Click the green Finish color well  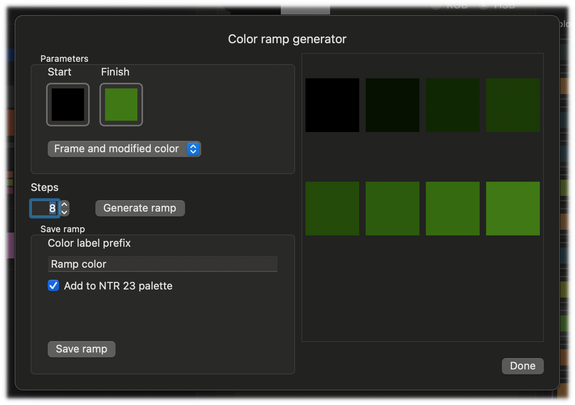(x=121, y=105)
